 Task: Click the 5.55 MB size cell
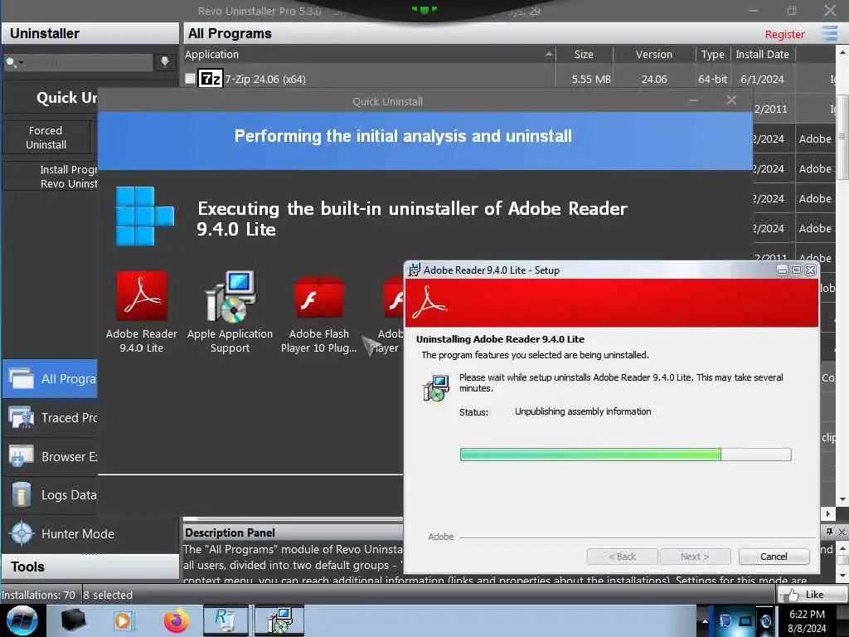click(x=590, y=79)
